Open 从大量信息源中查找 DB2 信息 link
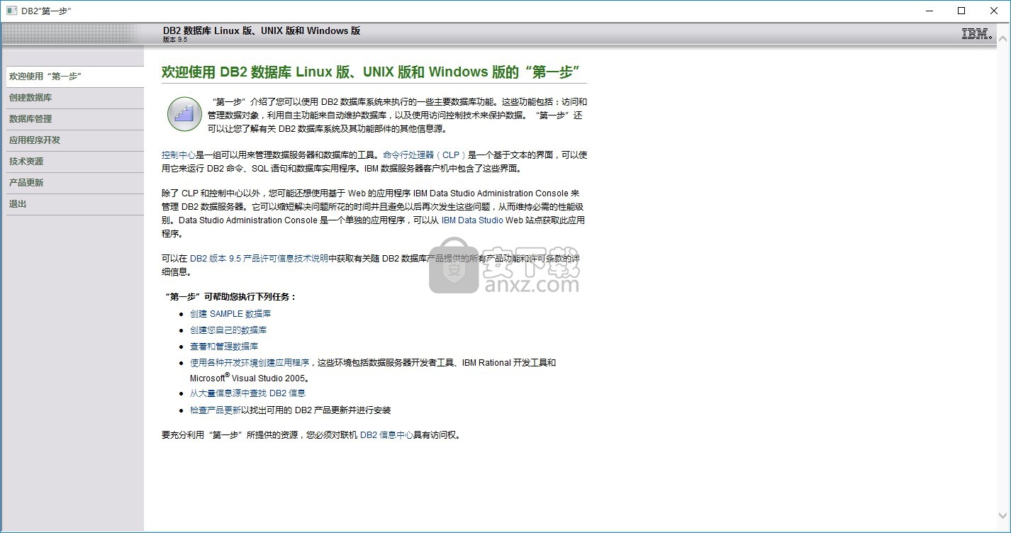The height and width of the screenshot is (533, 1011). point(247,393)
